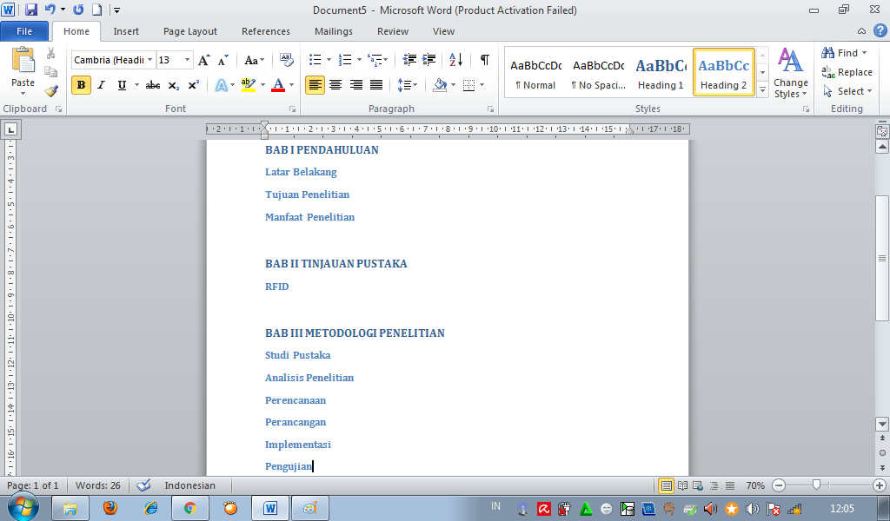Switch to the Review tab
Screen dimensions: 890x521
(392, 31)
